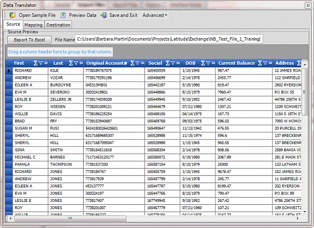Open the filter icon on Last column
This screenshot has width=314, height=228.
point(76,63)
